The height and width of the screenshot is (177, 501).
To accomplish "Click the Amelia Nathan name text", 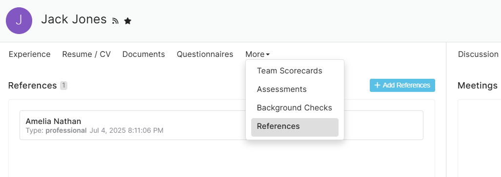I will click(53, 121).
